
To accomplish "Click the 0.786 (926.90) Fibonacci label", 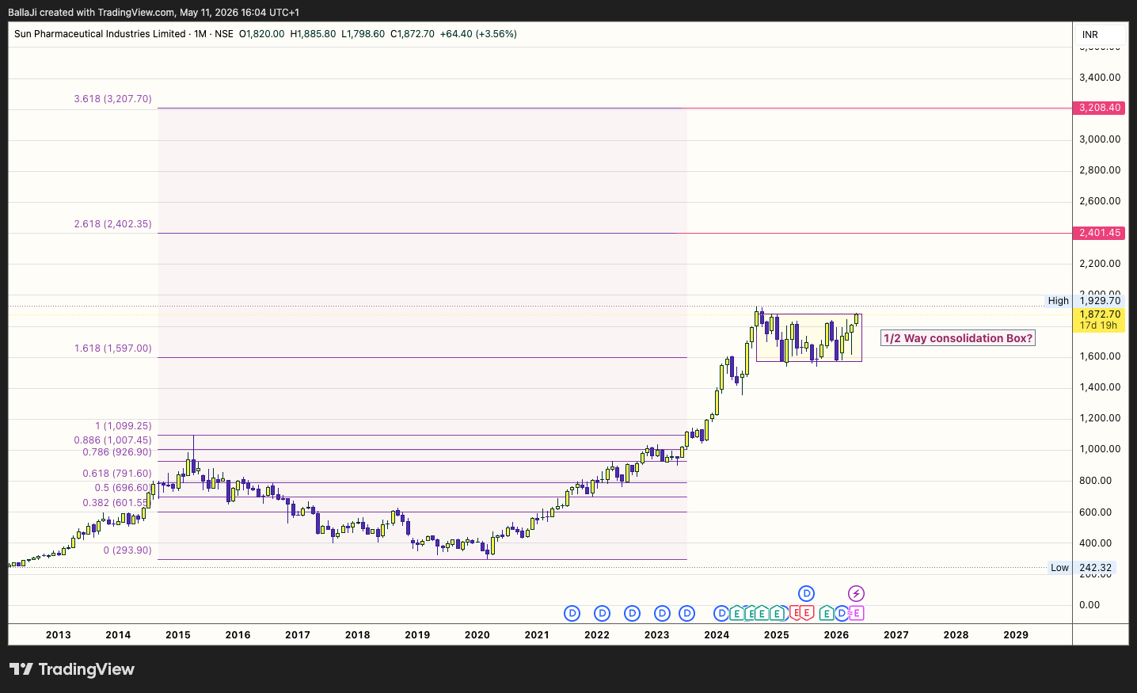I will click(x=117, y=452).
